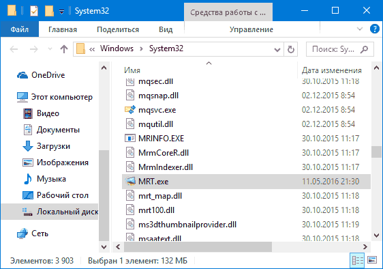Open the recent locations dropdown arrow
This screenshot has width=383, height=269.
pyautogui.click(x=50, y=49)
